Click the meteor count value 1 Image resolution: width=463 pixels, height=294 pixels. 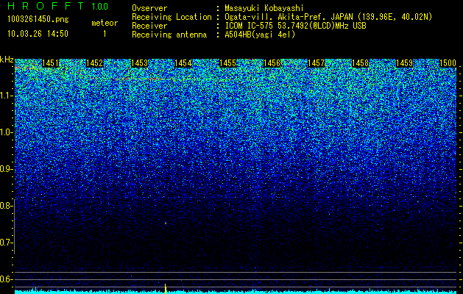point(105,34)
